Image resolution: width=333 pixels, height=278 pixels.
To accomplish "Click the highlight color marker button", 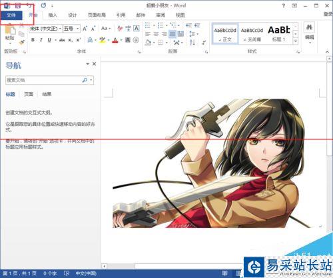I will pyautogui.click(x=103, y=40).
